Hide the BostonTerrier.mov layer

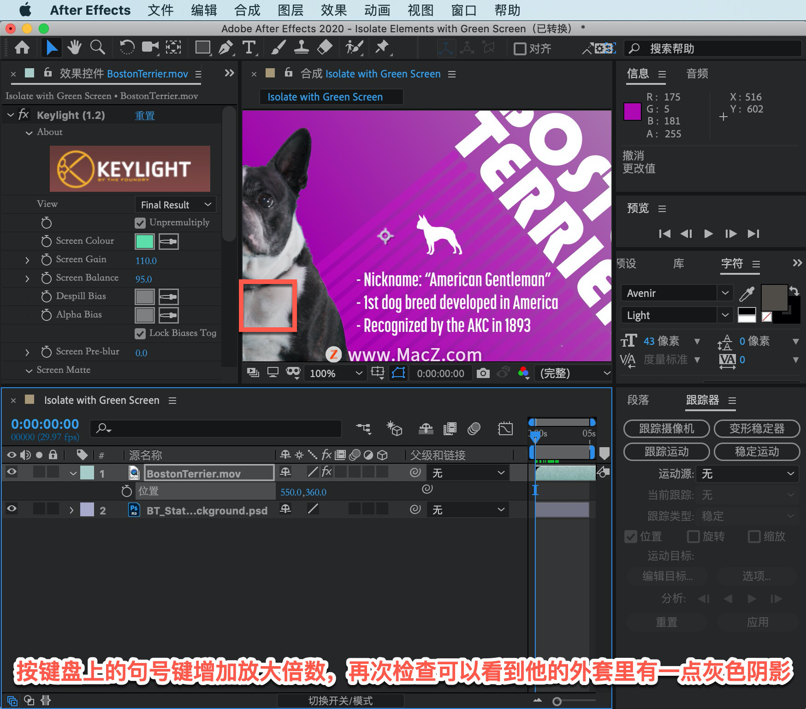click(x=12, y=472)
